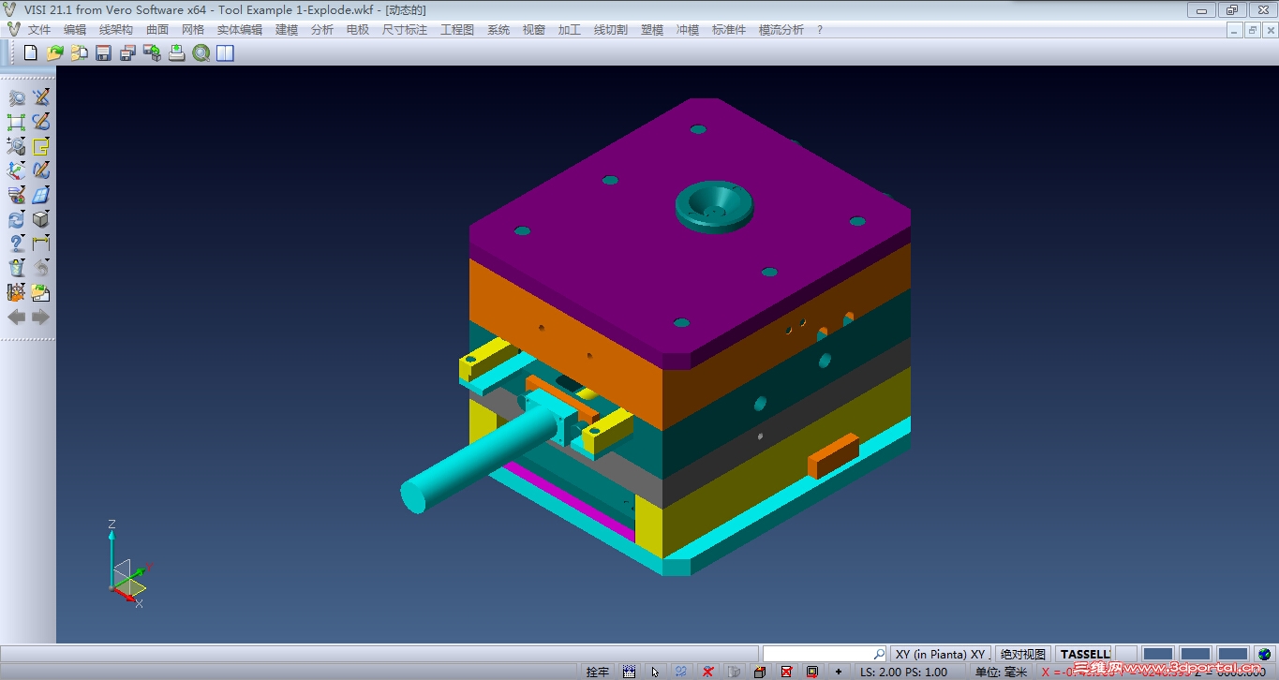Go forward with the grey right arrow
The image size is (1279, 680).
[x=41, y=317]
